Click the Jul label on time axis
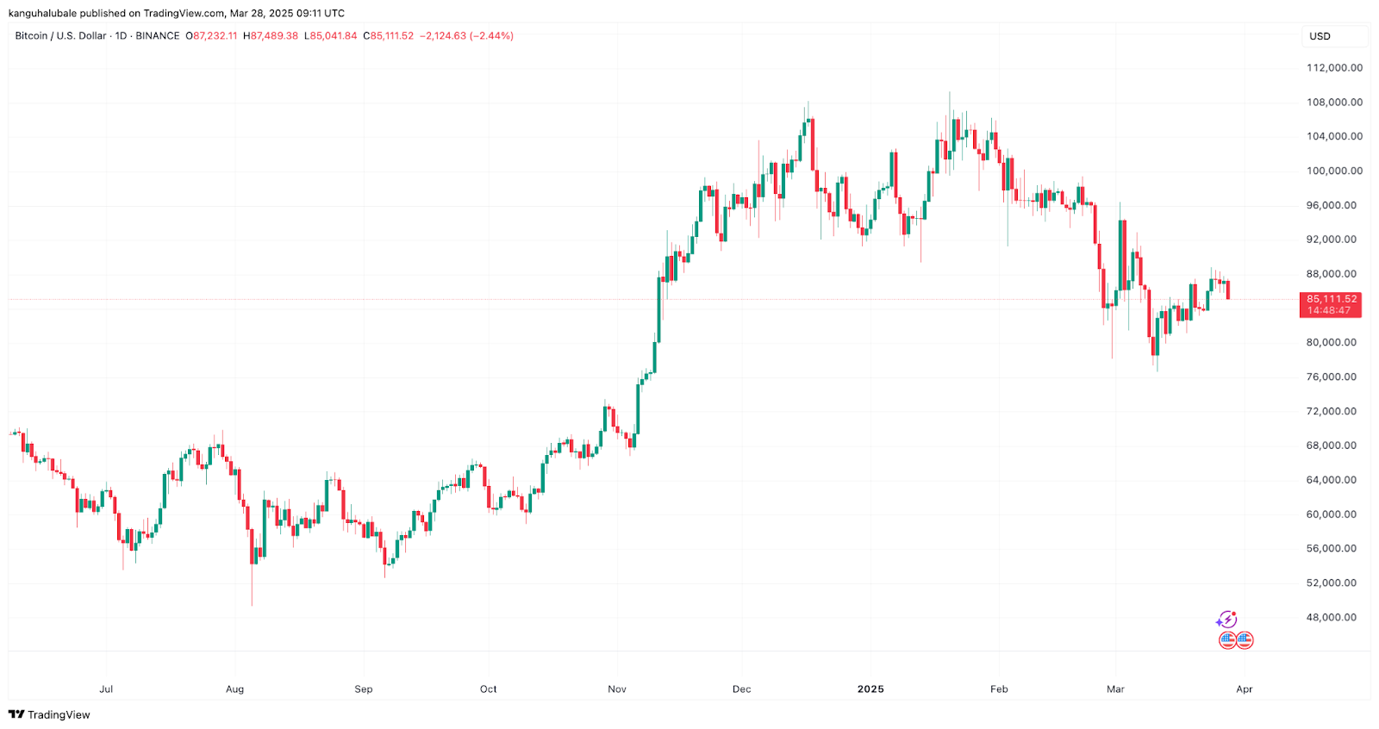Image resolution: width=1379 pixels, height=729 pixels. click(x=106, y=689)
